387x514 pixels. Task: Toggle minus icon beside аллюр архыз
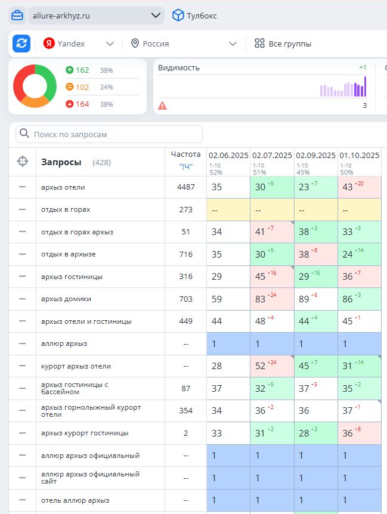23,343
